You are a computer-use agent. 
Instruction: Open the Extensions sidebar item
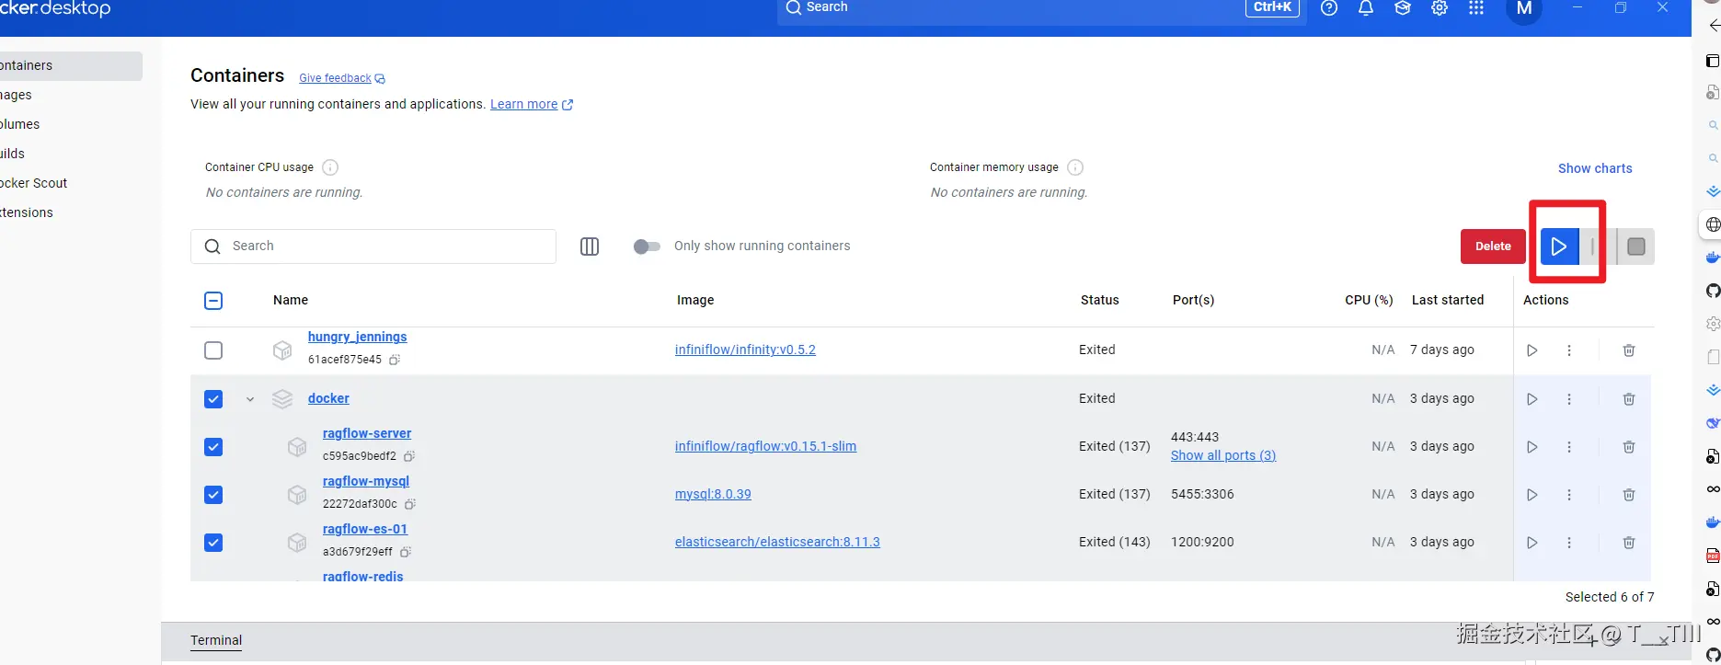69,212
